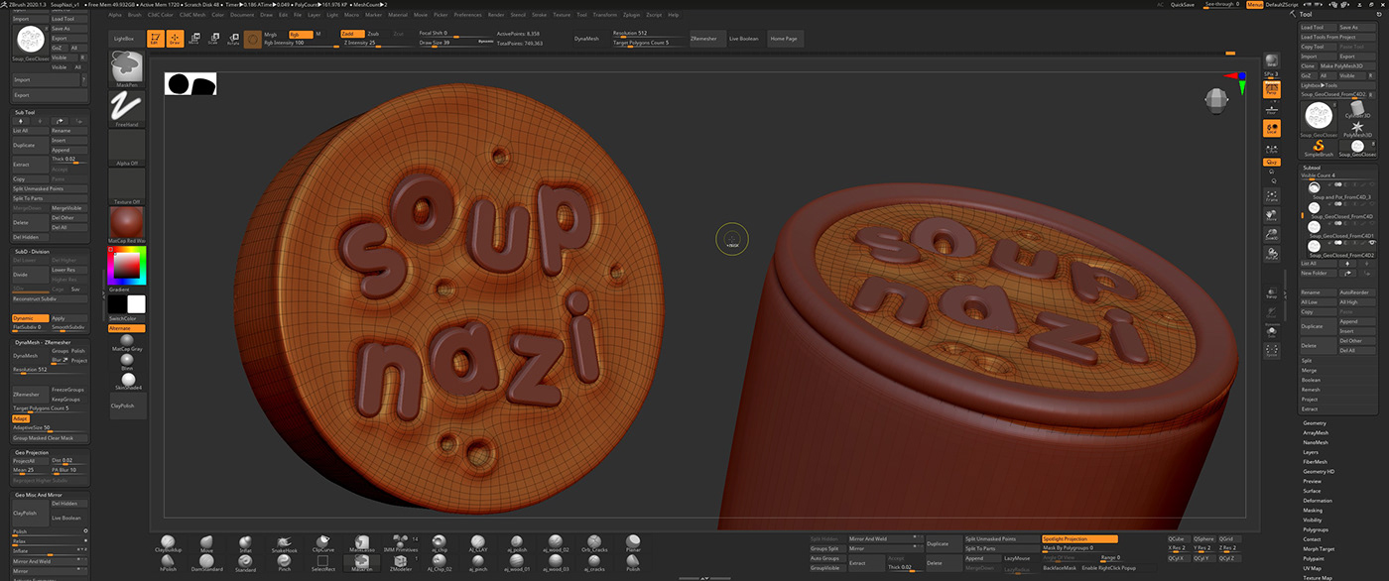Toggle Perspective view button
Screen dimensions: 1389x581
pyautogui.click(x=1271, y=89)
